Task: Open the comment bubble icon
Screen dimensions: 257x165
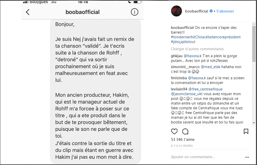Action: 185,131
